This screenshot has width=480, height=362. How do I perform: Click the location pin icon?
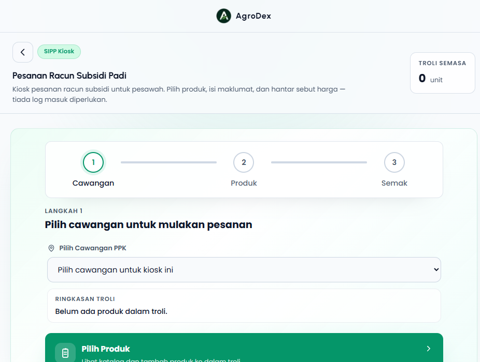(51, 248)
